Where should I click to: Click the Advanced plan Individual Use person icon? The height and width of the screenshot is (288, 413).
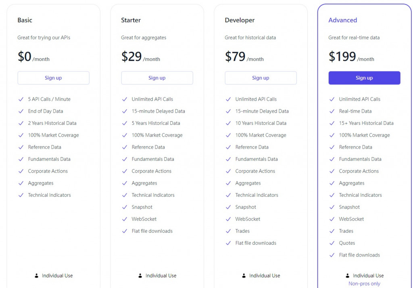348,275
